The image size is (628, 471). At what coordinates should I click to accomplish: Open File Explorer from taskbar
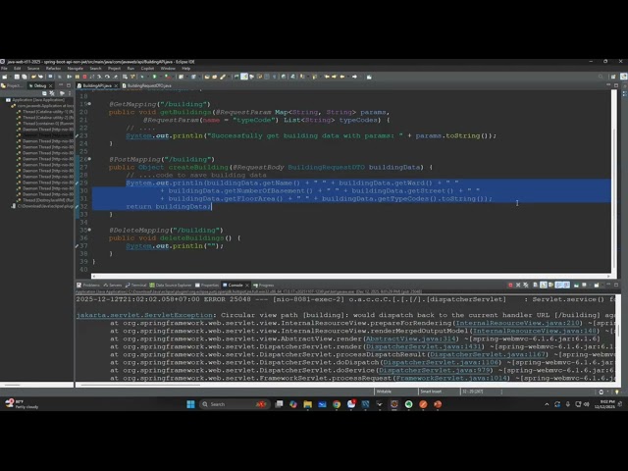307,404
